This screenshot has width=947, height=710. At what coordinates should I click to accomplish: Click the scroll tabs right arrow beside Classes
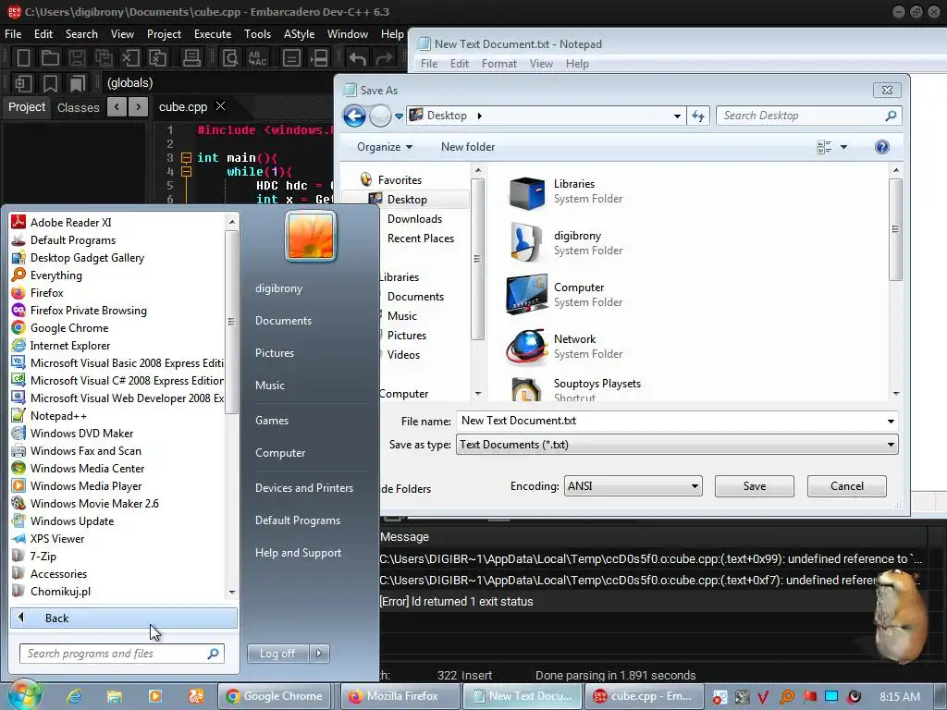point(139,107)
